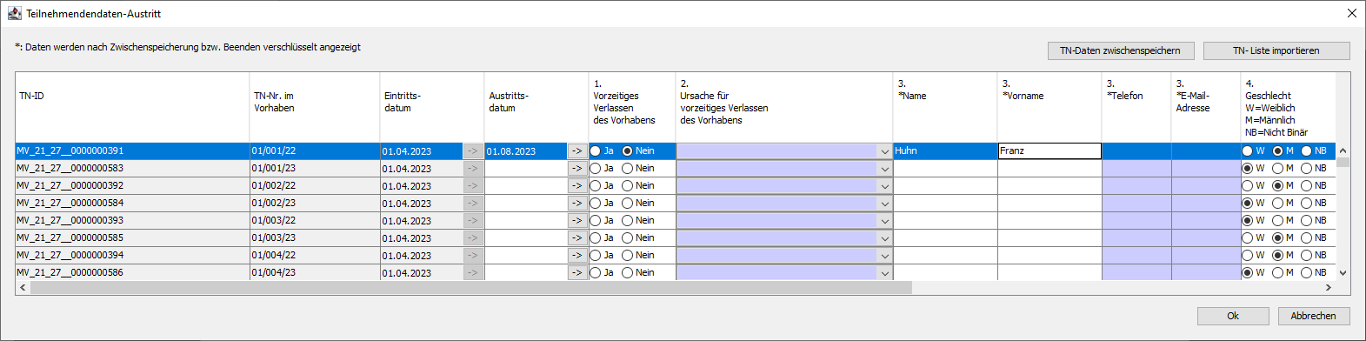1366x341 pixels.
Task: Click the Vorname field containing Franz
Action: pos(1049,150)
